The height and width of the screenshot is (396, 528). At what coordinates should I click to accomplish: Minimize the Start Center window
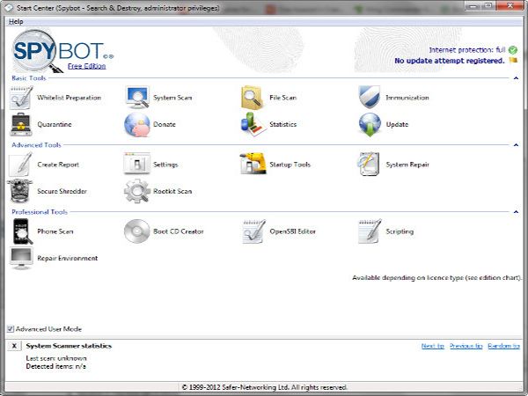[473, 6]
